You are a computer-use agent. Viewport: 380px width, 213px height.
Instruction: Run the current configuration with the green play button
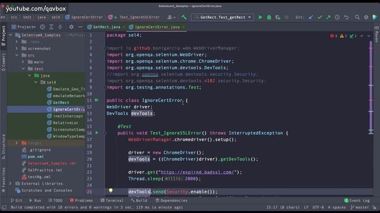(x=260, y=17)
